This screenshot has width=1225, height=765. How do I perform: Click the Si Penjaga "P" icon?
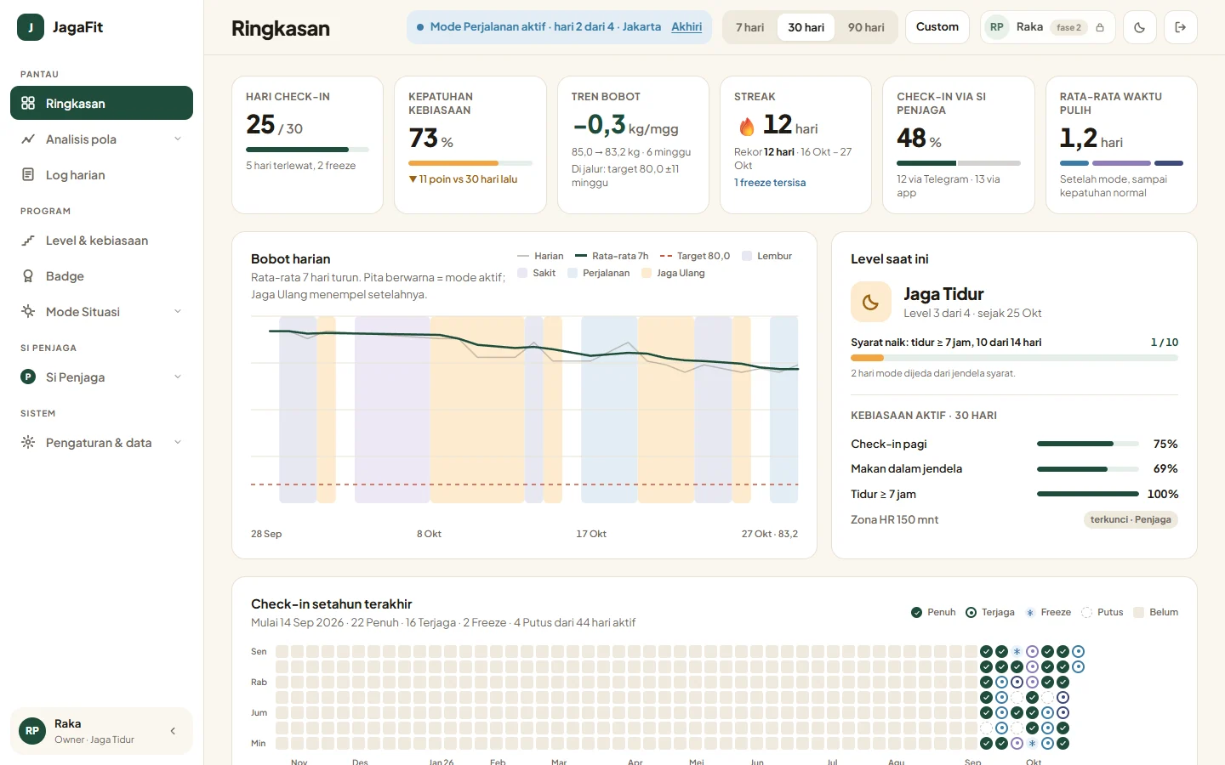(x=28, y=377)
